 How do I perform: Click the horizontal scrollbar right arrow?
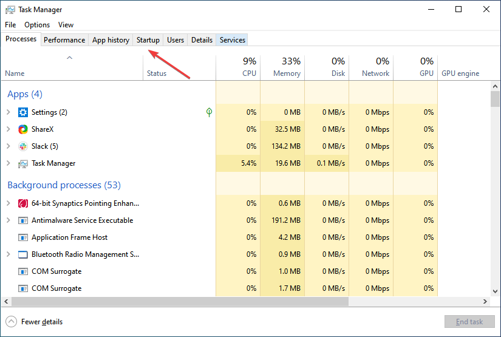pyautogui.click(x=485, y=302)
